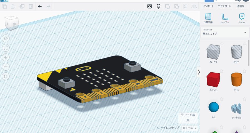The width and height of the screenshot is (250, 133).
Task: Favorite the 球 shape star
Action: click(222, 99)
